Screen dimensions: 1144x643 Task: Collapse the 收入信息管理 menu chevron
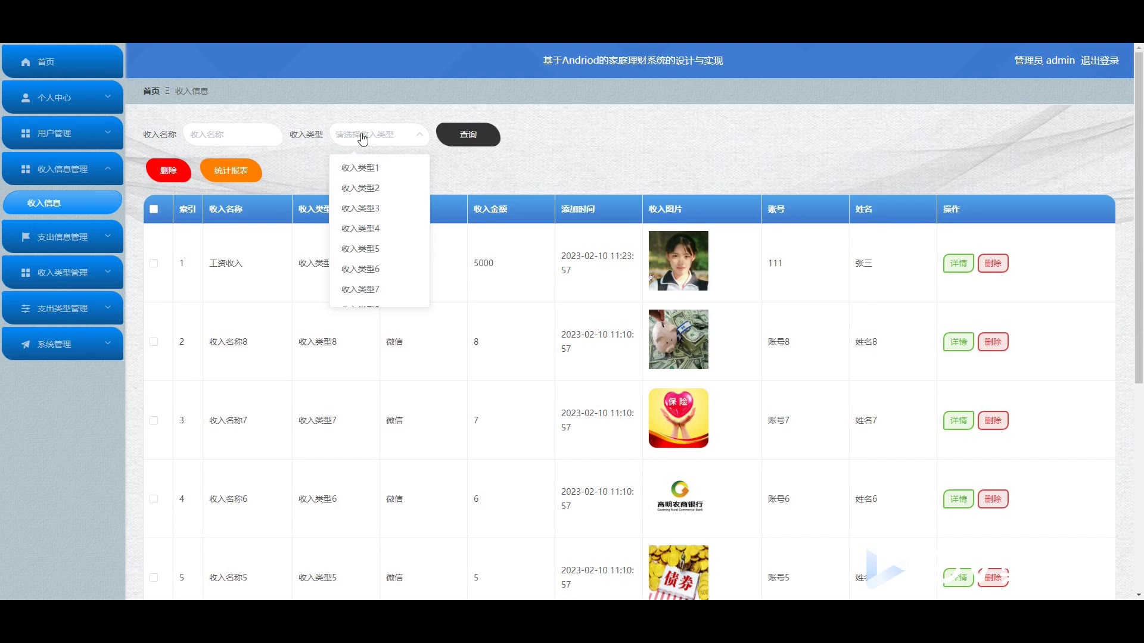click(108, 168)
